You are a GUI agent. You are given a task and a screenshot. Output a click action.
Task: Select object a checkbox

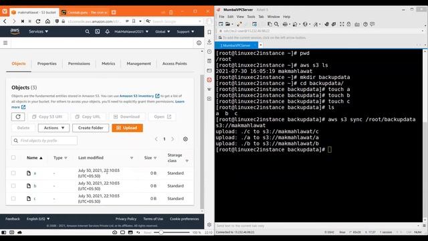click(13, 173)
